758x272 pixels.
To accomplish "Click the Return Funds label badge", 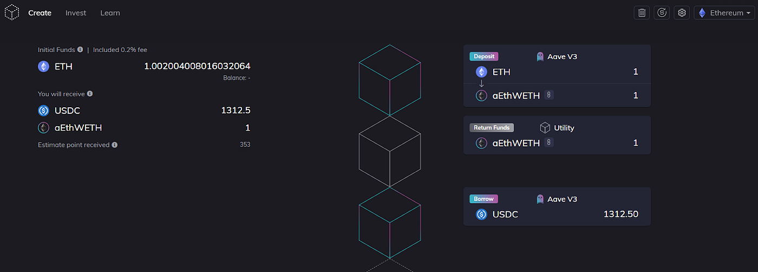I will pos(492,128).
